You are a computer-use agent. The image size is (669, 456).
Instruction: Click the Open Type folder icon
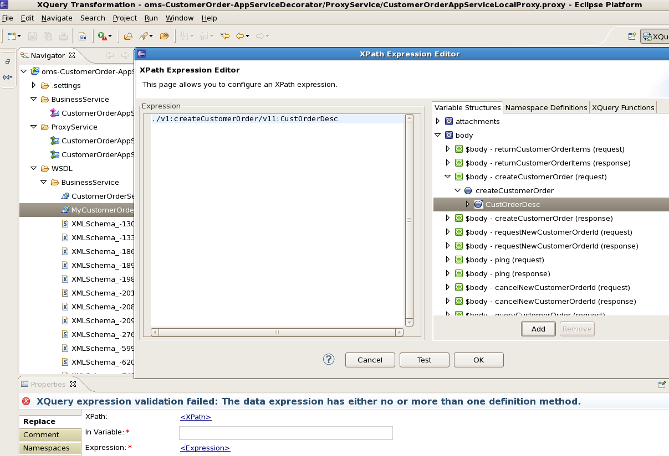(128, 37)
